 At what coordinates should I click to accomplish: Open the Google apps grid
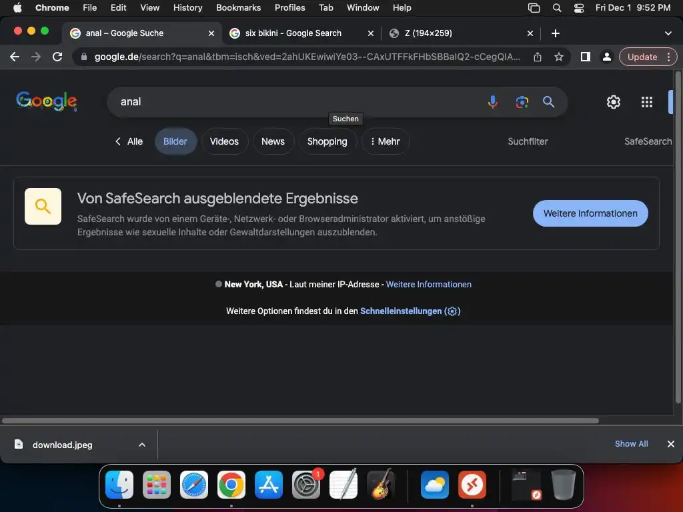[x=647, y=102]
